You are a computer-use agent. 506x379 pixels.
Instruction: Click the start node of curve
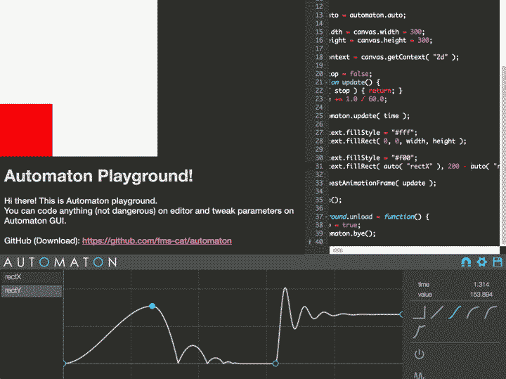pos(65,364)
